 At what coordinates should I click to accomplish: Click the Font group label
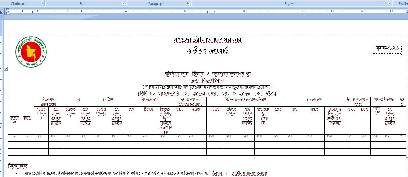[83, 4]
